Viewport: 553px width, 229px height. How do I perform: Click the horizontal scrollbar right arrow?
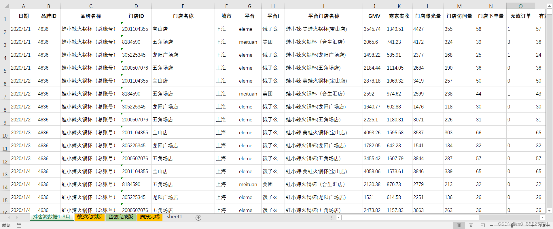[543, 218]
